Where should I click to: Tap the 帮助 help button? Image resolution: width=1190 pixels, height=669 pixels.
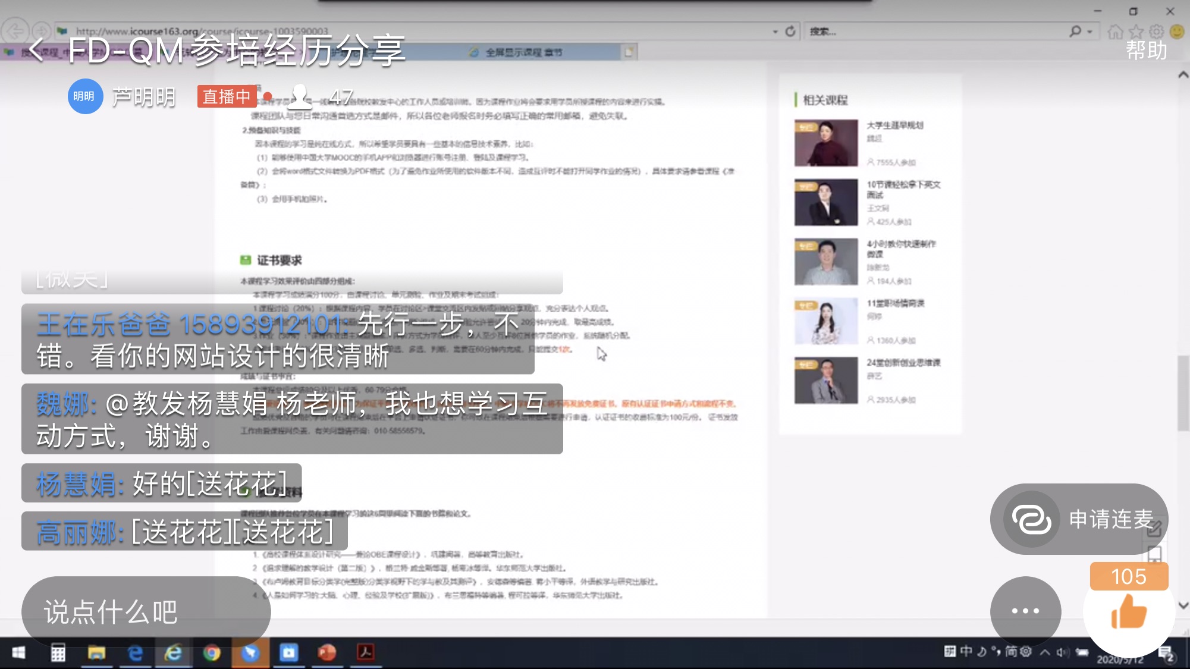point(1146,51)
